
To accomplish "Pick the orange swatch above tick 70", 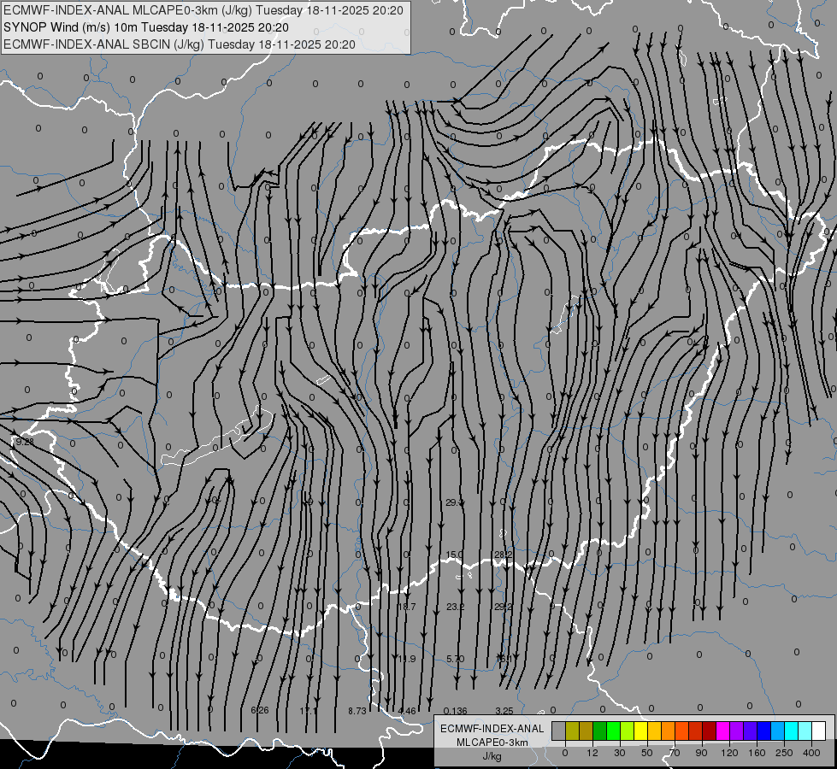I will pos(669,731).
